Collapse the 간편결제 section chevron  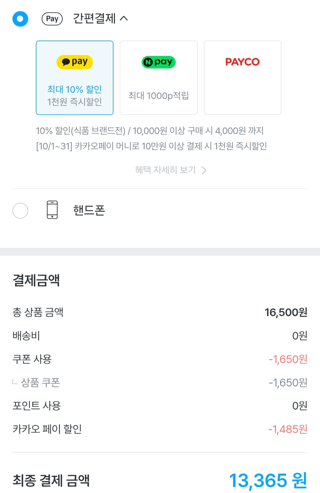[x=124, y=19]
